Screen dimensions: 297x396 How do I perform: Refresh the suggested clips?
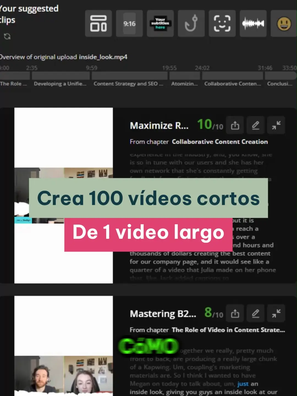pos(7,36)
